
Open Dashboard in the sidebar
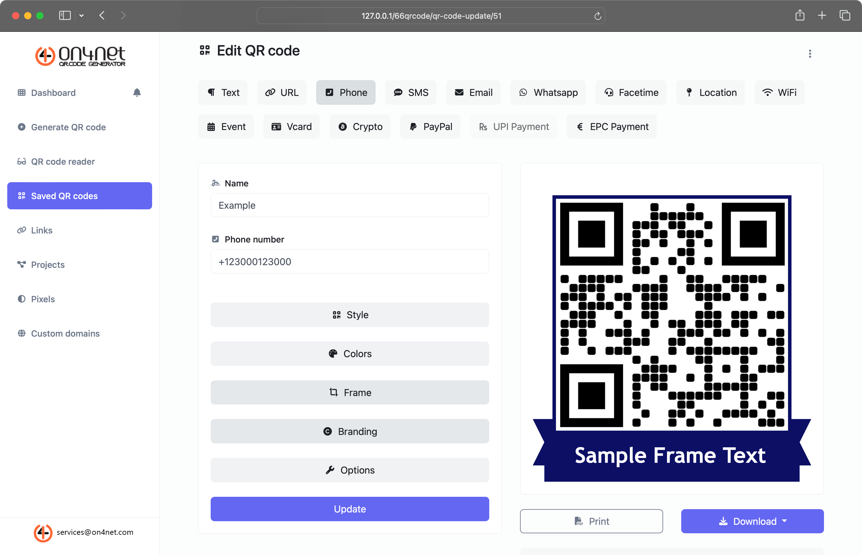pos(53,93)
